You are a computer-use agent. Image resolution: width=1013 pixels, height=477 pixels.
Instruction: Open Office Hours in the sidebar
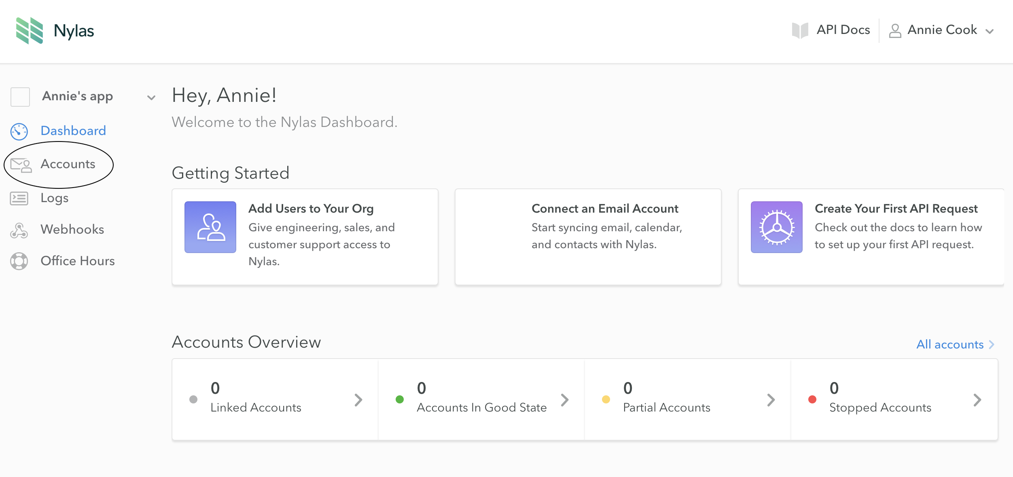coord(78,261)
